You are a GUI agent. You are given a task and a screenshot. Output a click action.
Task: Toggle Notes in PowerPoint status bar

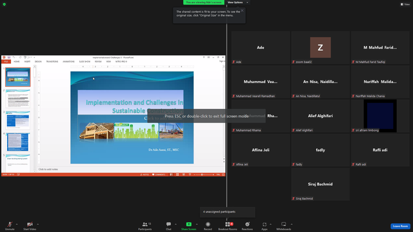coord(145,175)
